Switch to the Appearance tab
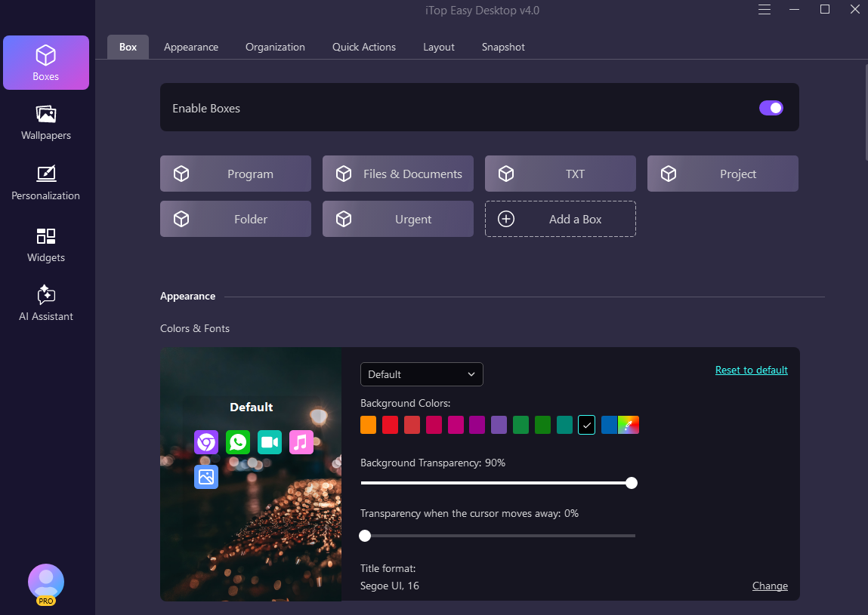Image resolution: width=868 pixels, height=615 pixels. point(191,47)
